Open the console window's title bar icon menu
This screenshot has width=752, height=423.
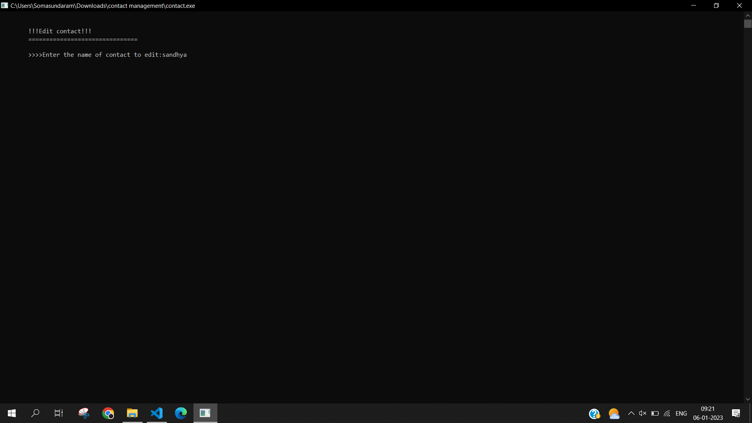[x=4, y=5]
